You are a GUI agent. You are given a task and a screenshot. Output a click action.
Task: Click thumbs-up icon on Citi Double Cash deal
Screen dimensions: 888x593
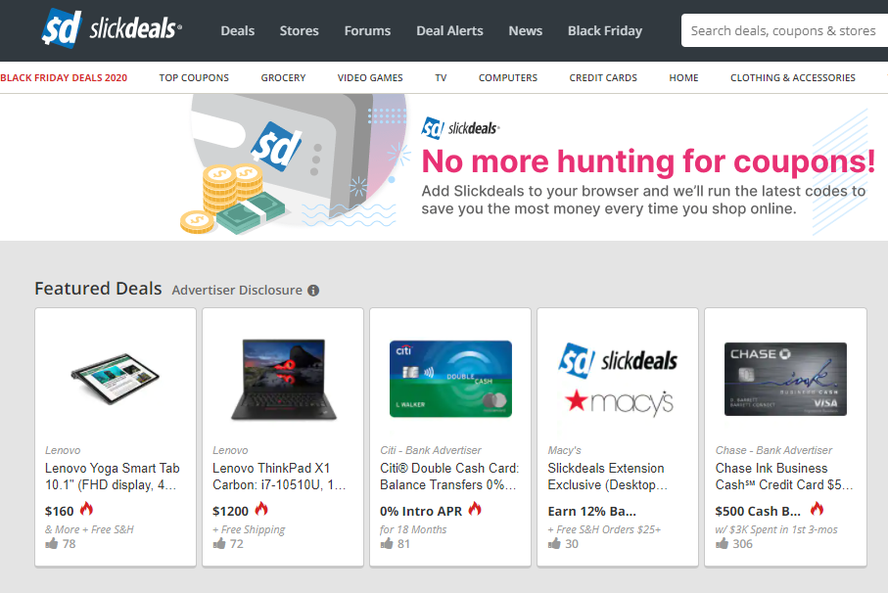[x=387, y=544]
